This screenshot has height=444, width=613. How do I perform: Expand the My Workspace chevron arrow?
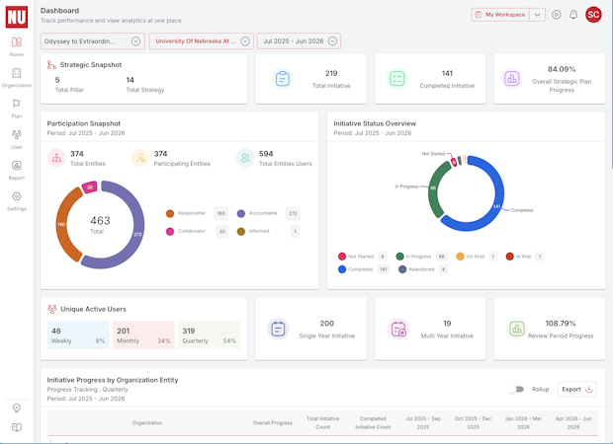(x=537, y=15)
